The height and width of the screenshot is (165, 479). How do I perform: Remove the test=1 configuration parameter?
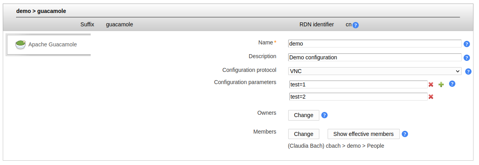point(431,84)
